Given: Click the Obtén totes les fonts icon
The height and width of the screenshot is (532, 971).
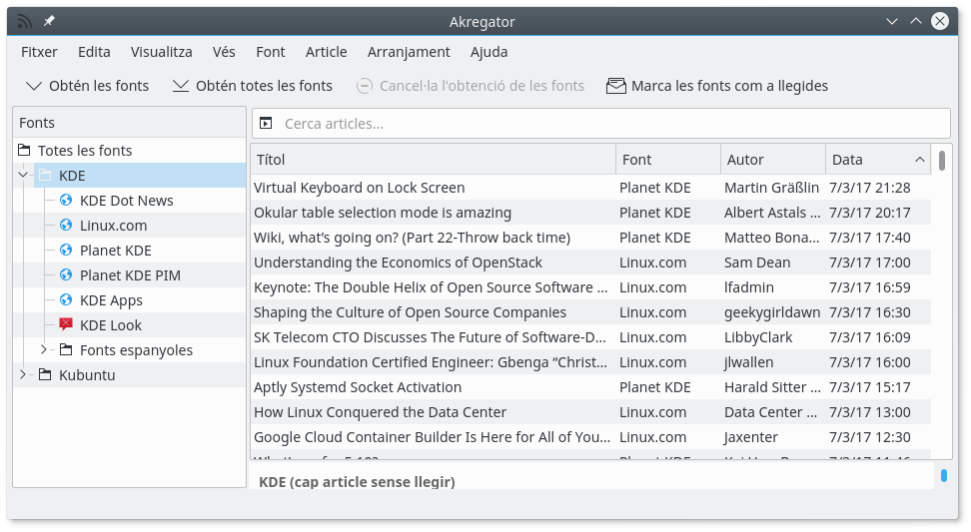Looking at the screenshot, I should pos(181,86).
